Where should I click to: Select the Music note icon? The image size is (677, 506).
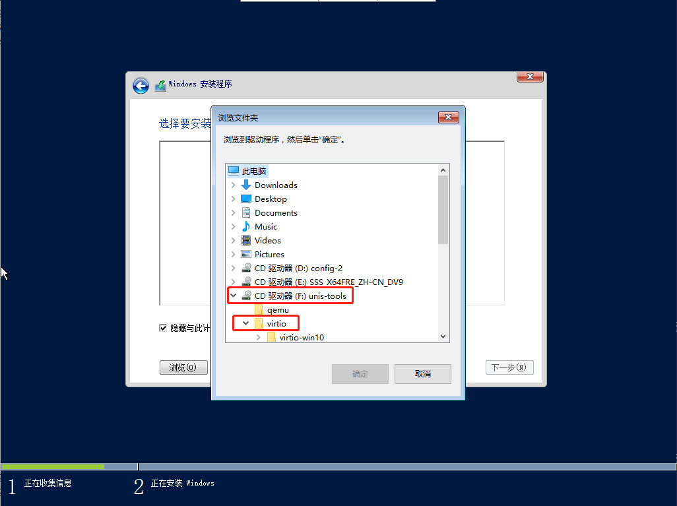tap(246, 226)
